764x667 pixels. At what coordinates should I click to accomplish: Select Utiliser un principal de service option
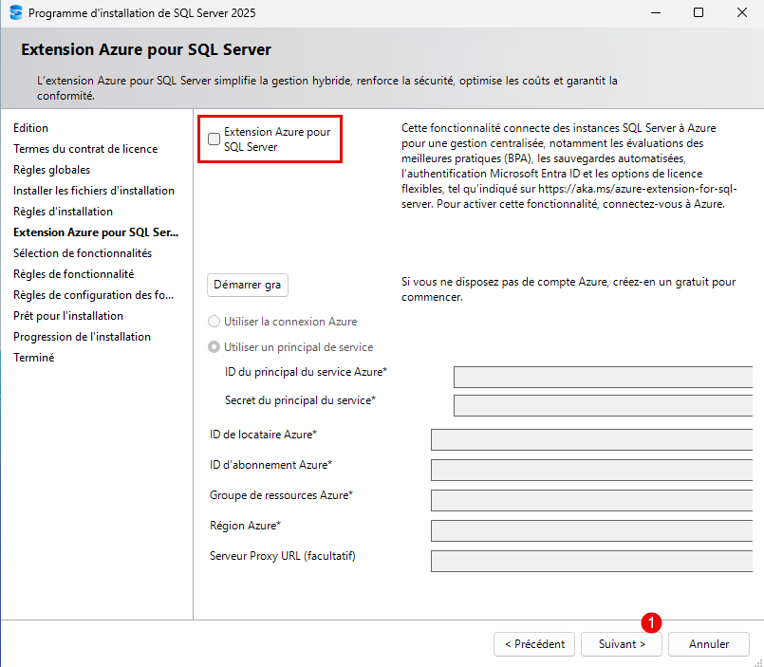click(214, 347)
